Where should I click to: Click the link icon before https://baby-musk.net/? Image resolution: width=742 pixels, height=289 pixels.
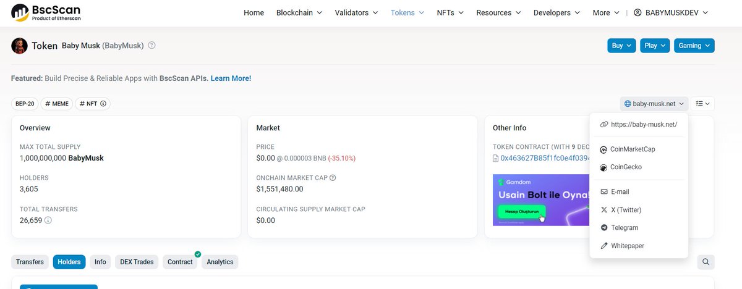[x=604, y=124]
